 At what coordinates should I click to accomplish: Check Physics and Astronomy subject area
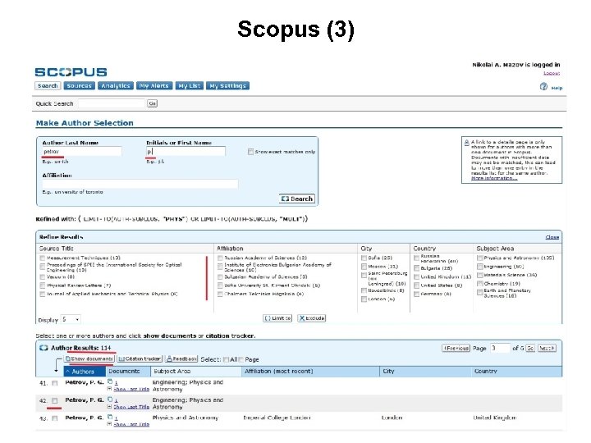pyautogui.click(x=480, y=258)
